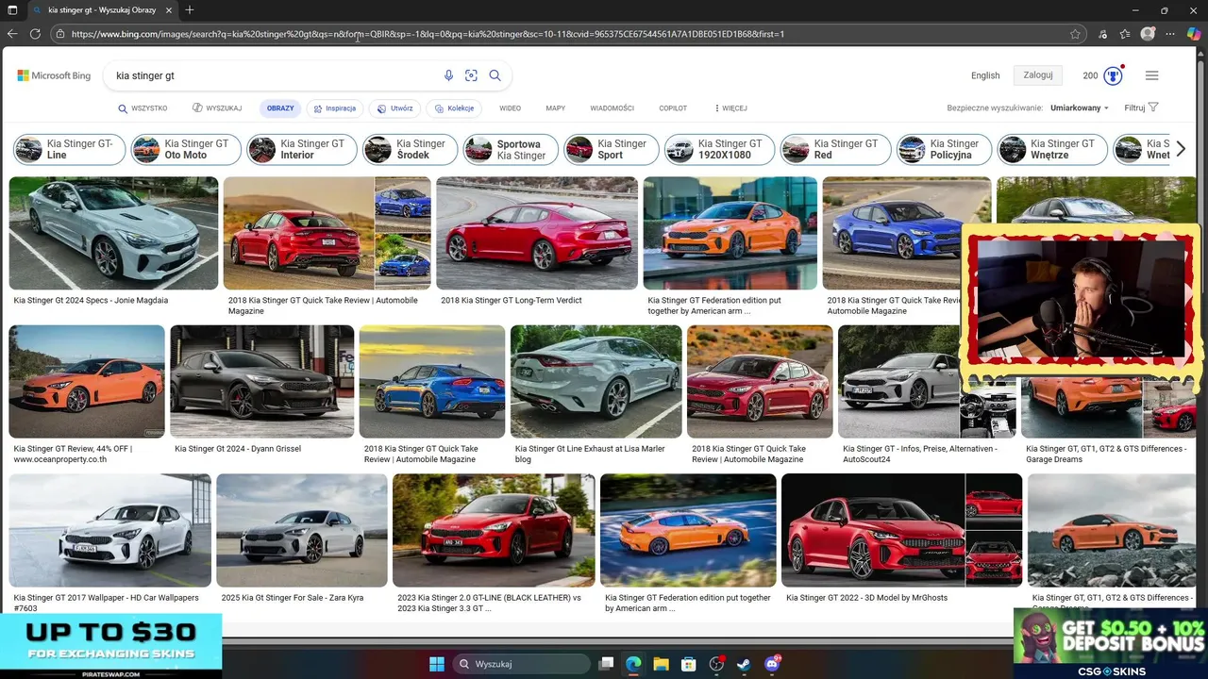Click the Microsoft Bing logo

click(54, 75)
